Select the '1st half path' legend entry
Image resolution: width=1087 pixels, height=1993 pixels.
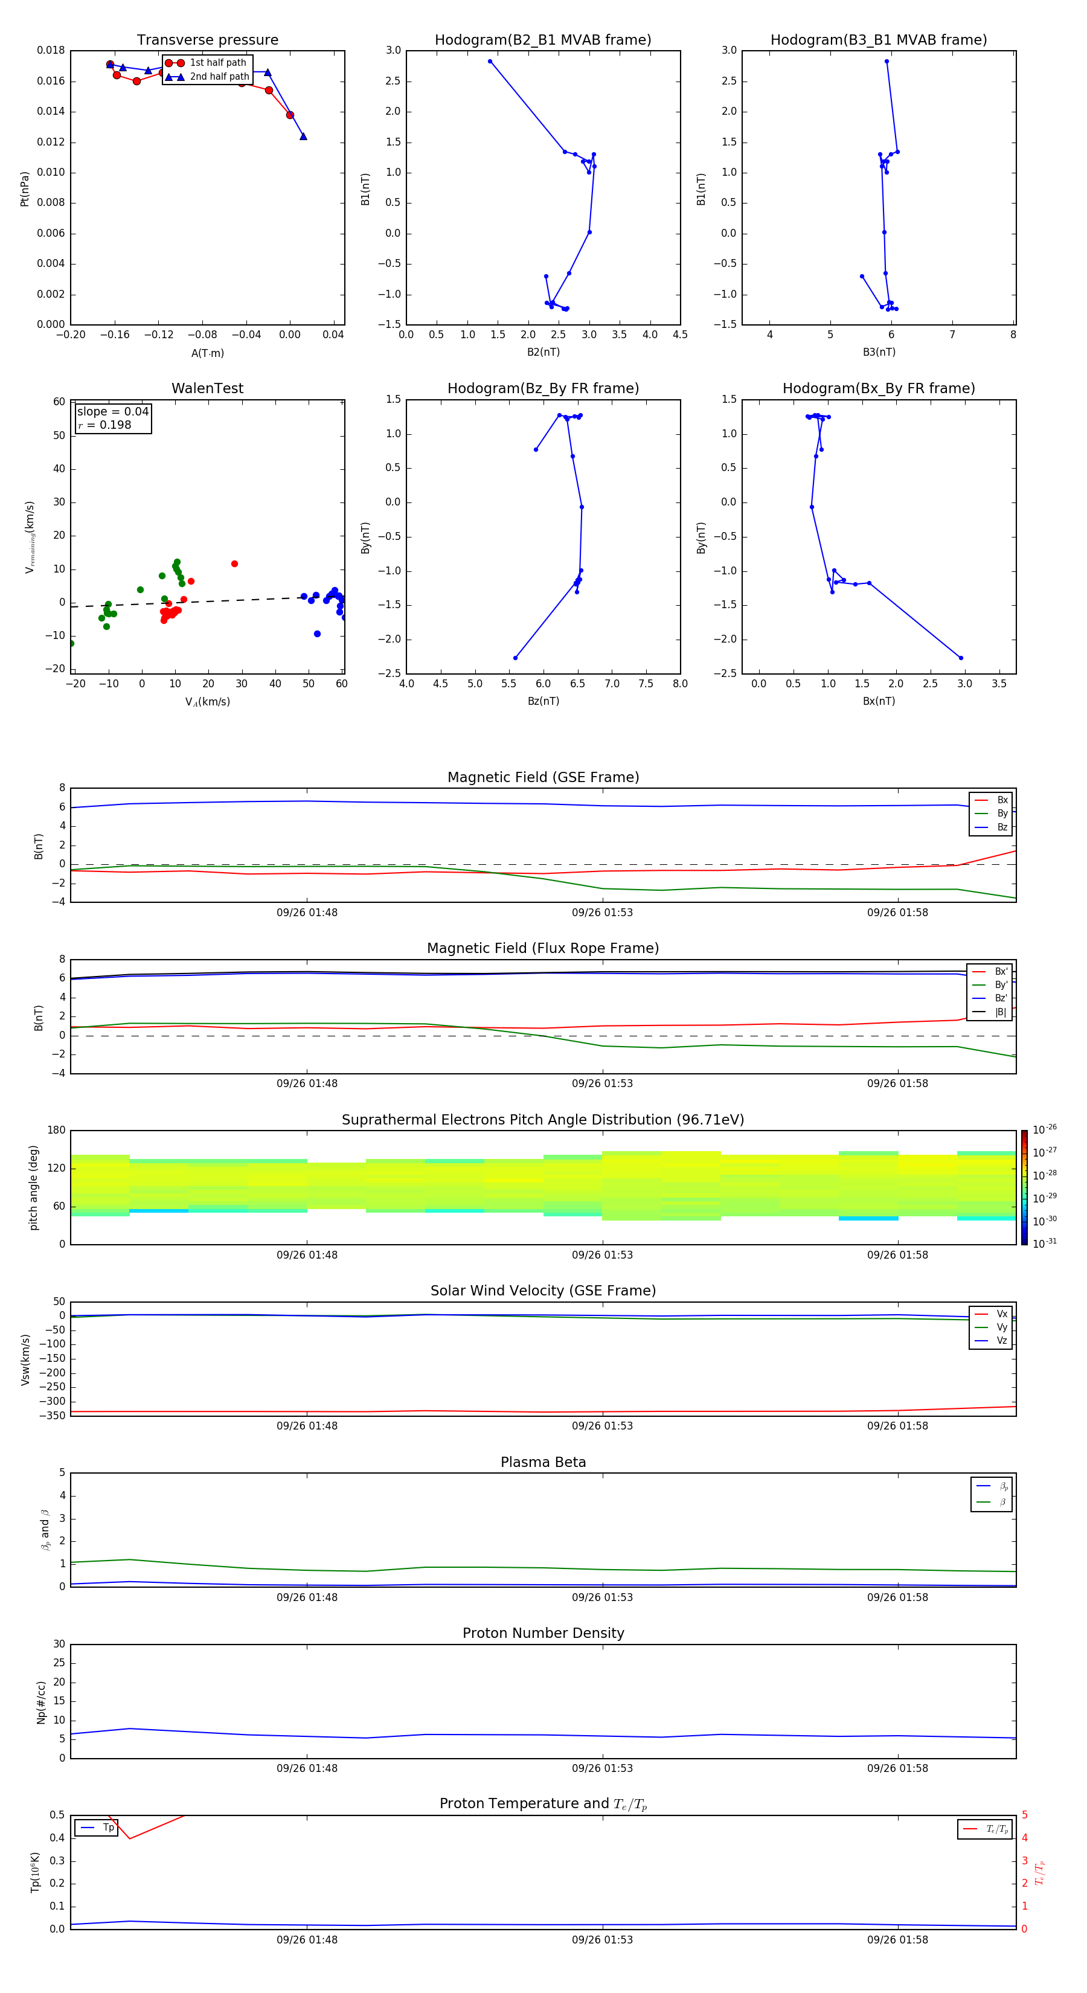[x=206, y=63]
